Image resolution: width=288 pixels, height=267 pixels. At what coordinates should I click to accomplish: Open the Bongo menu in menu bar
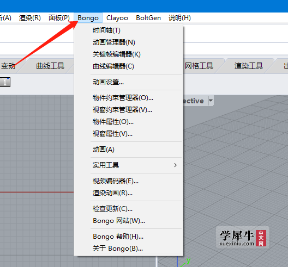click(88, 18)
